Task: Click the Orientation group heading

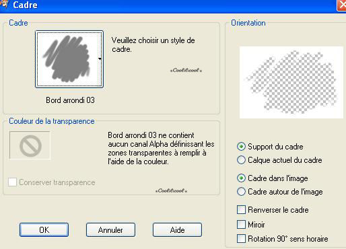Action: [248, 23]
